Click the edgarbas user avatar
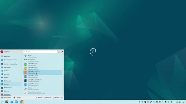 2,52
